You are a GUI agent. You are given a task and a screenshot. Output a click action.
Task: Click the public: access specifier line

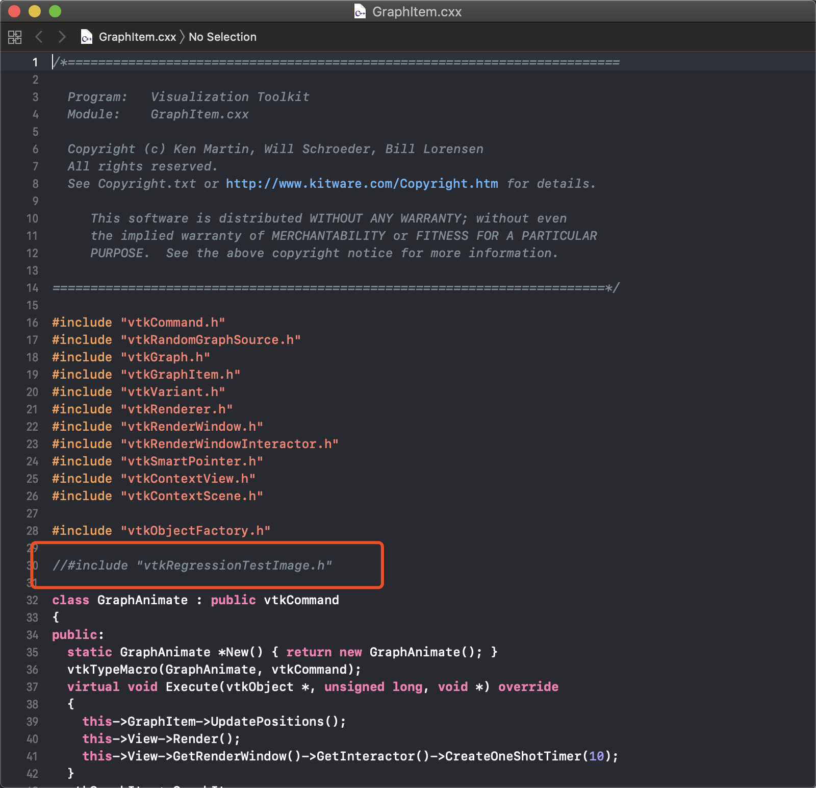pyautogui.click(x=78, y=635)
